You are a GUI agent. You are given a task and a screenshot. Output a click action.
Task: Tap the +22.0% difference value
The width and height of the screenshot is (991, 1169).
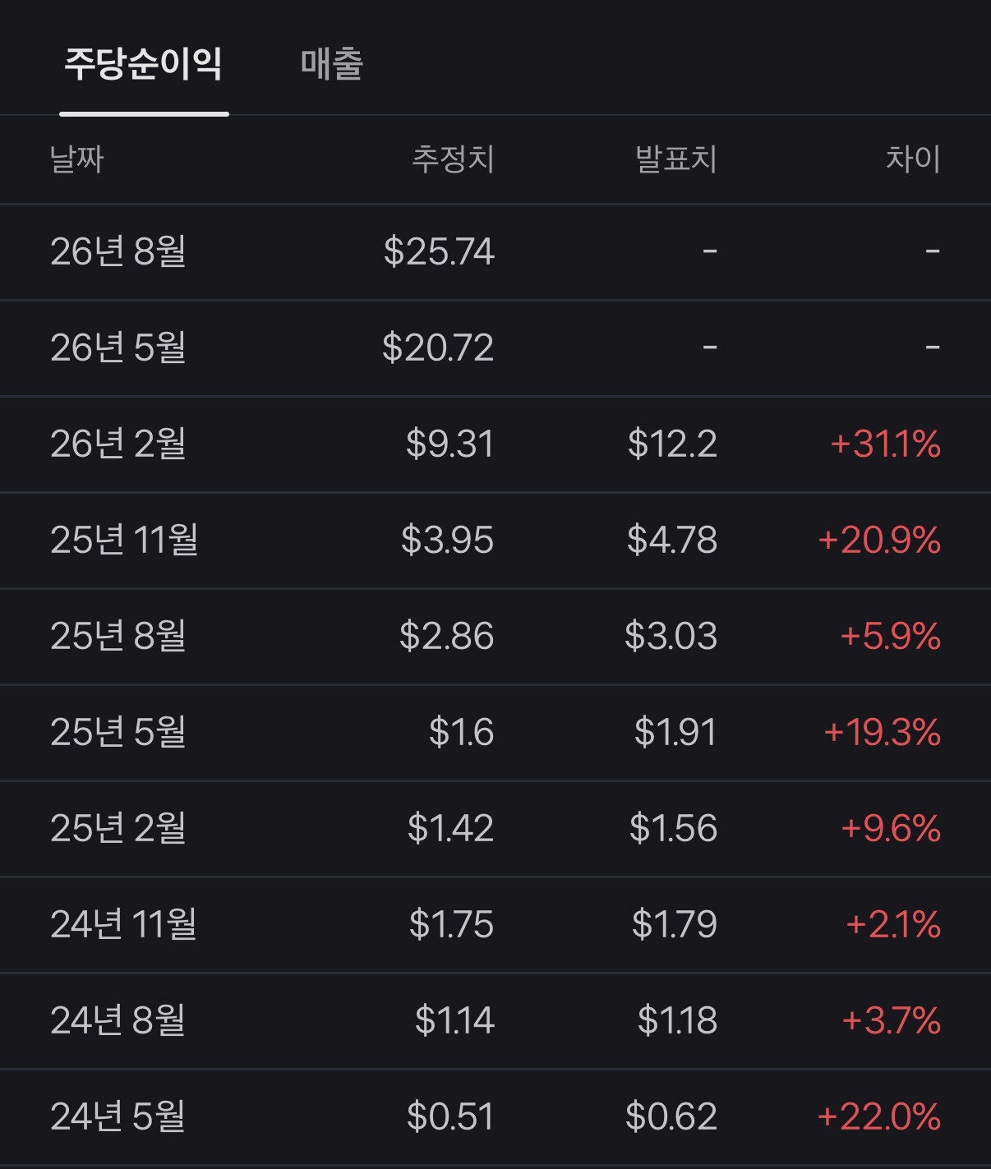point(878,1116)
